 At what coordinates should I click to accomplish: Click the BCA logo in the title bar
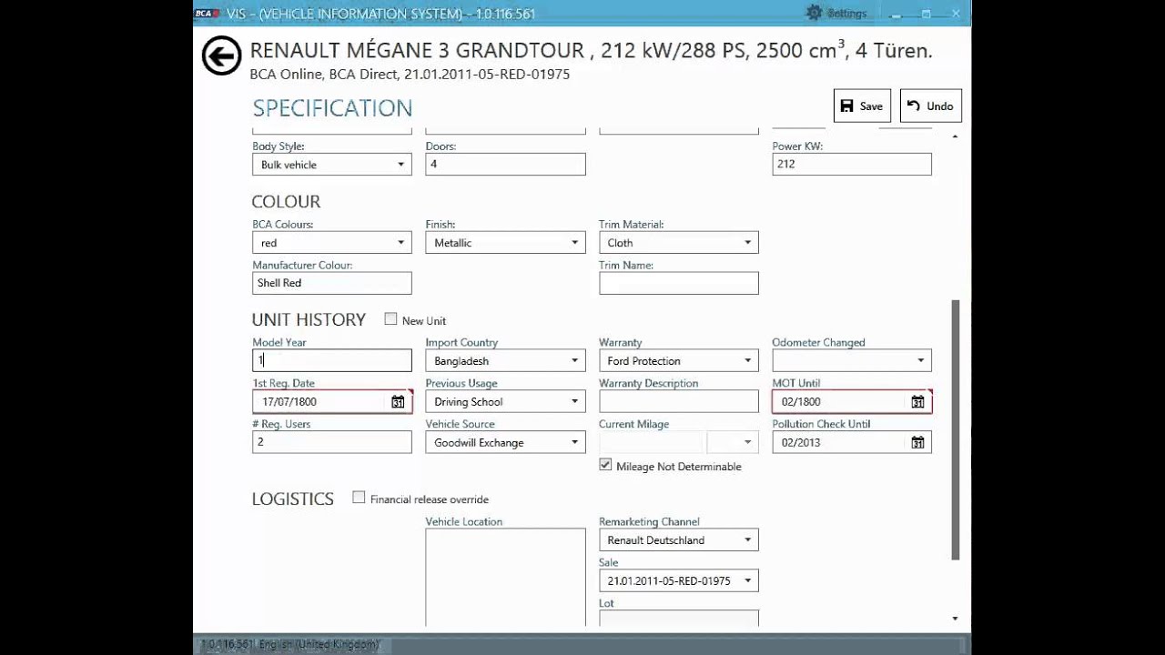click(207, 14)
